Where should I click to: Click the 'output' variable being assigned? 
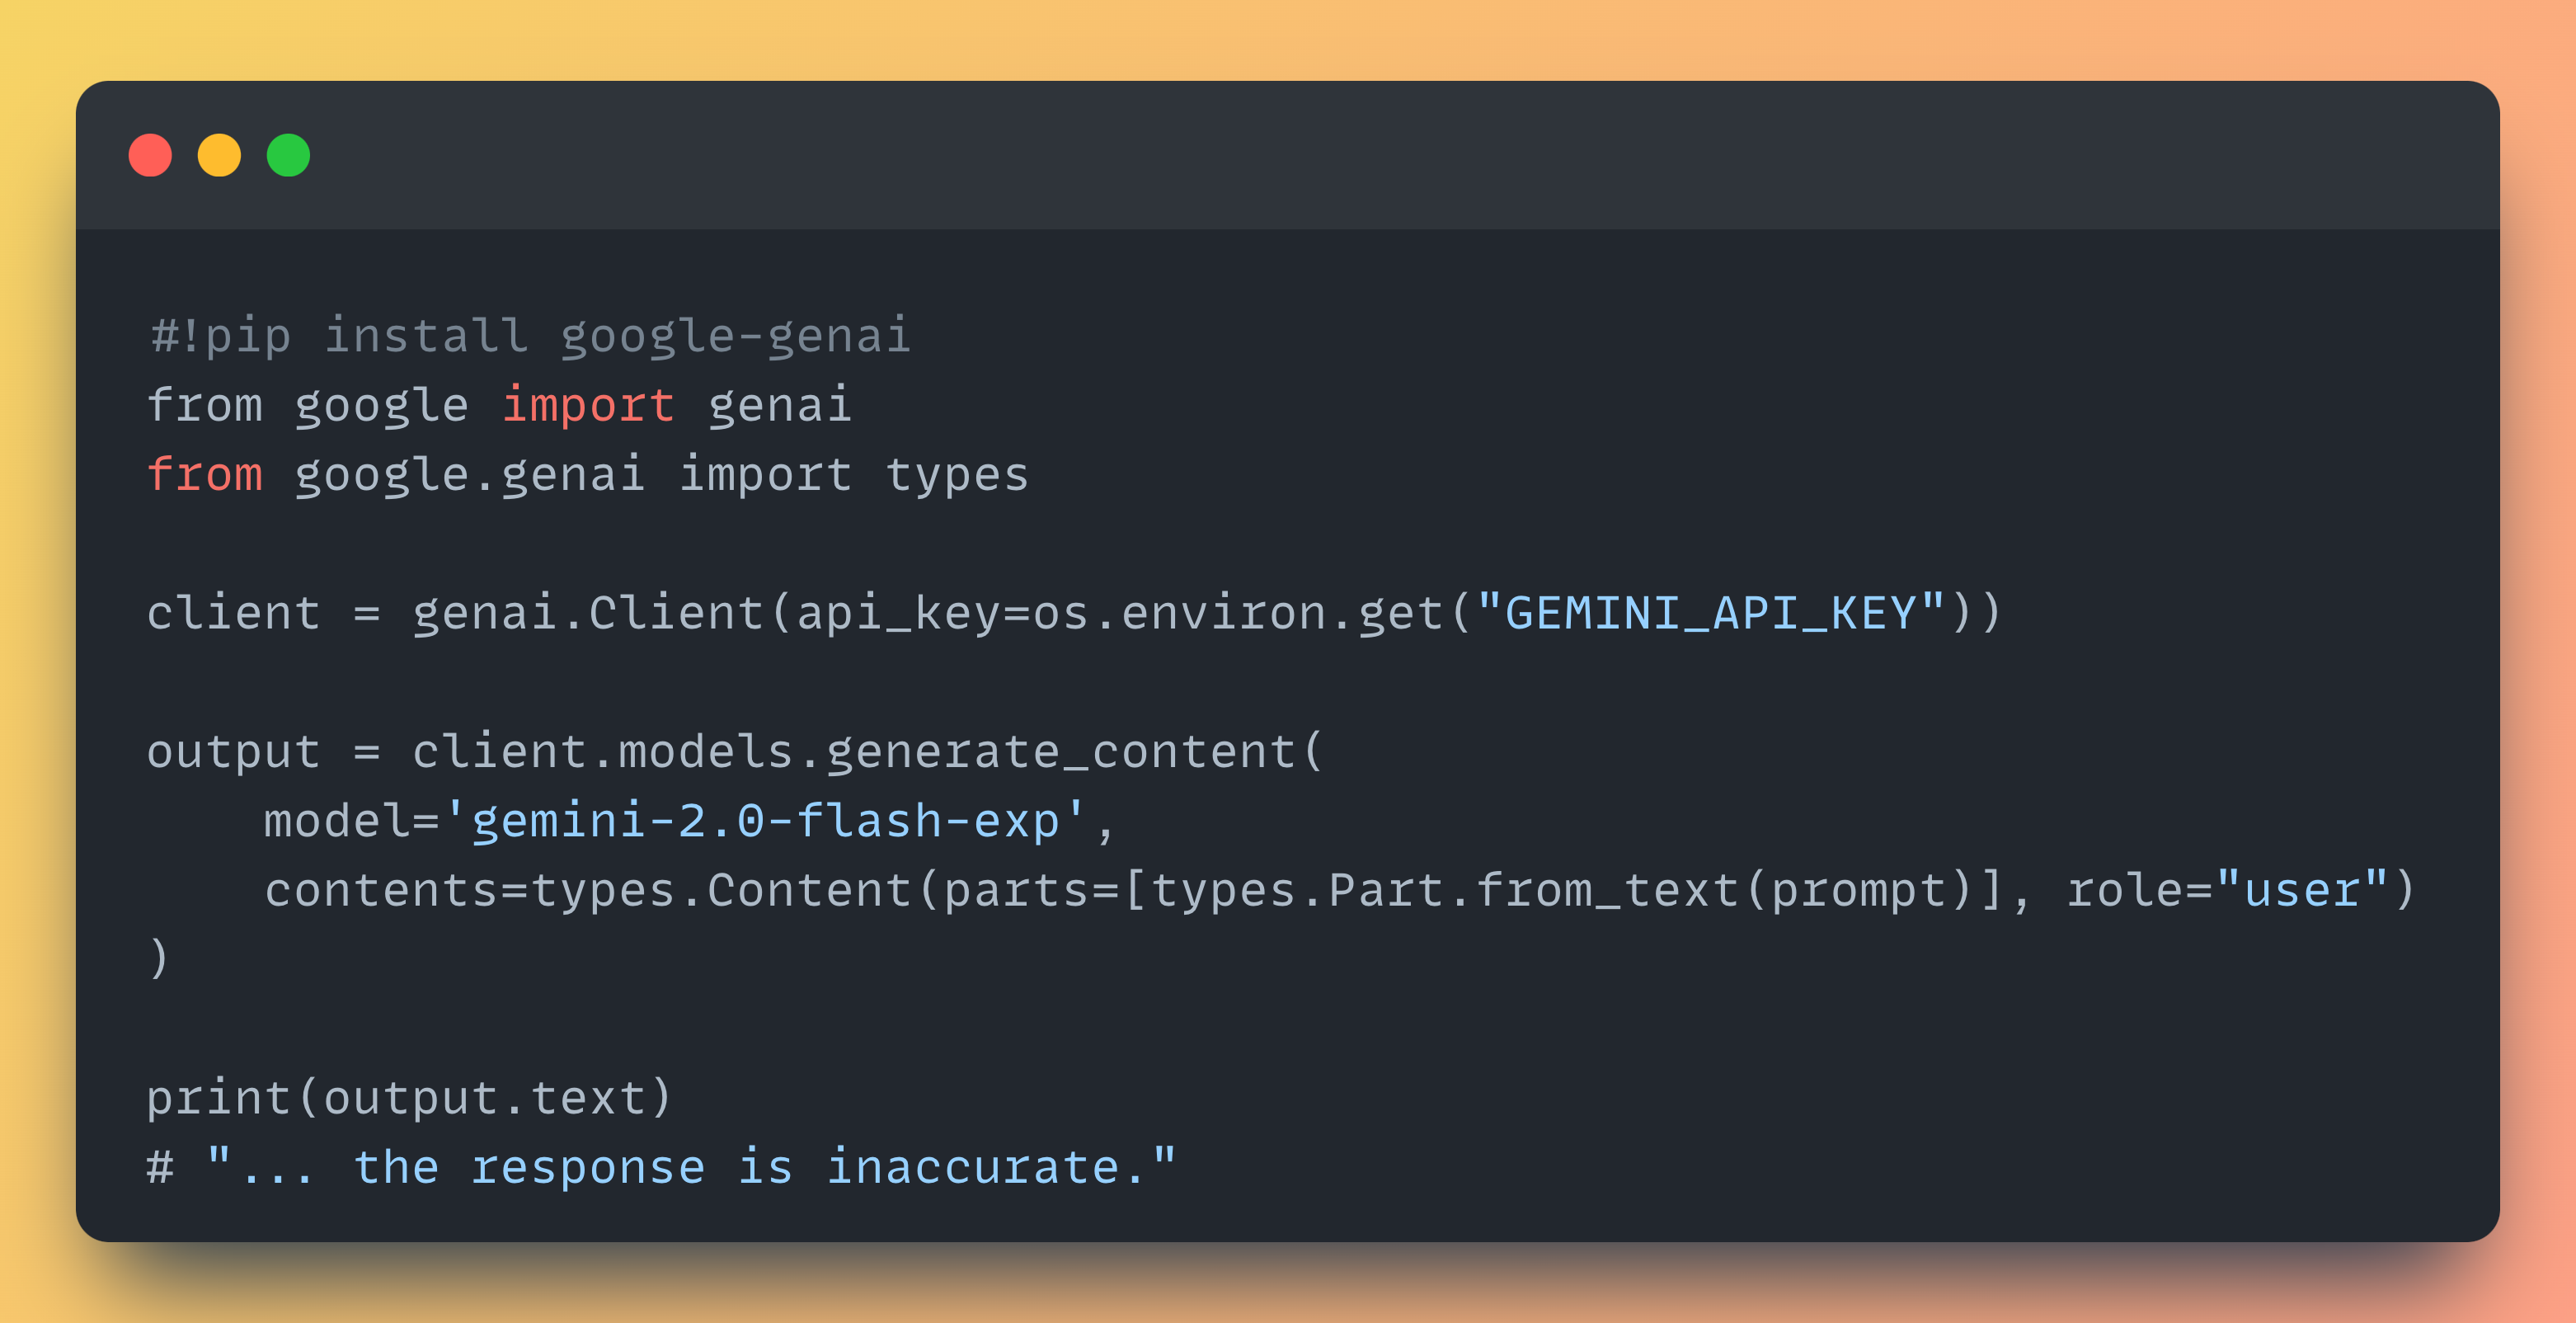[233, 752]
